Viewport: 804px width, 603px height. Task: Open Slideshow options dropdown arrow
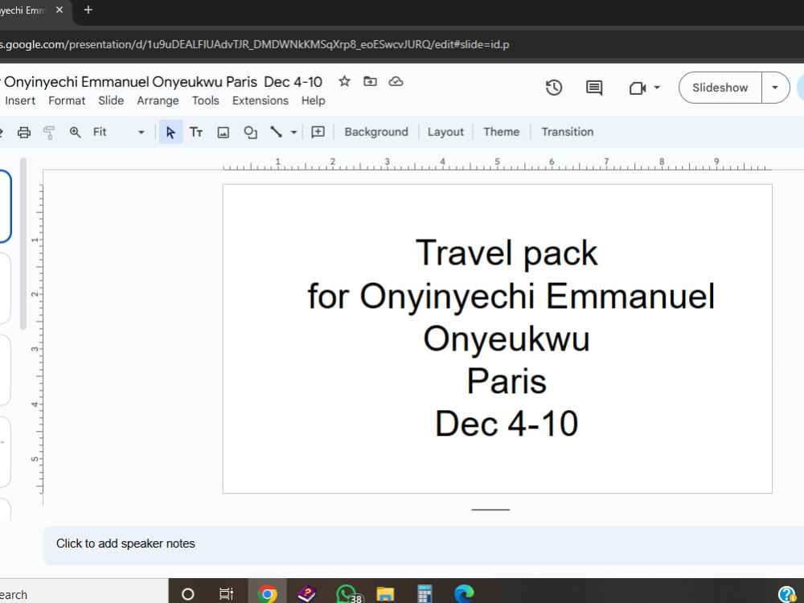(775, 88)
